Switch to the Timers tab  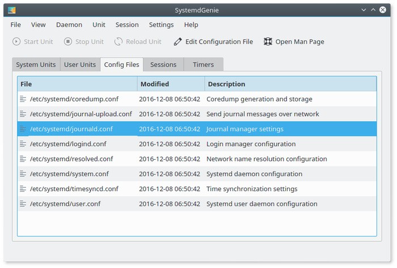pyautogui.click(x=203, y=65)
